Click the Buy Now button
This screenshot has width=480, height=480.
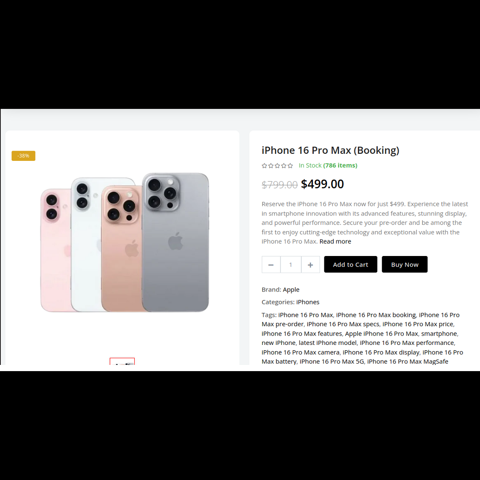[404, 264]
